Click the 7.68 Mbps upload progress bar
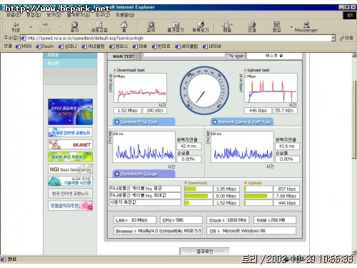 (x=258, y=196)
